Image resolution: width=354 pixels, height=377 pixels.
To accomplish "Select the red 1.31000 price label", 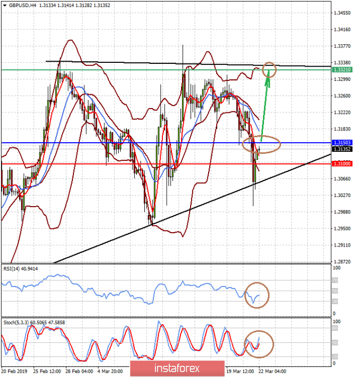I will click(x=342, y=163).
